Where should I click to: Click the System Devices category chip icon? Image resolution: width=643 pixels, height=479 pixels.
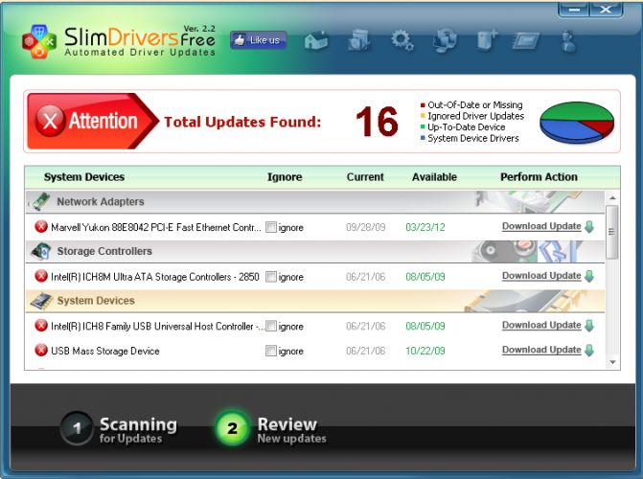coord(41,301)
